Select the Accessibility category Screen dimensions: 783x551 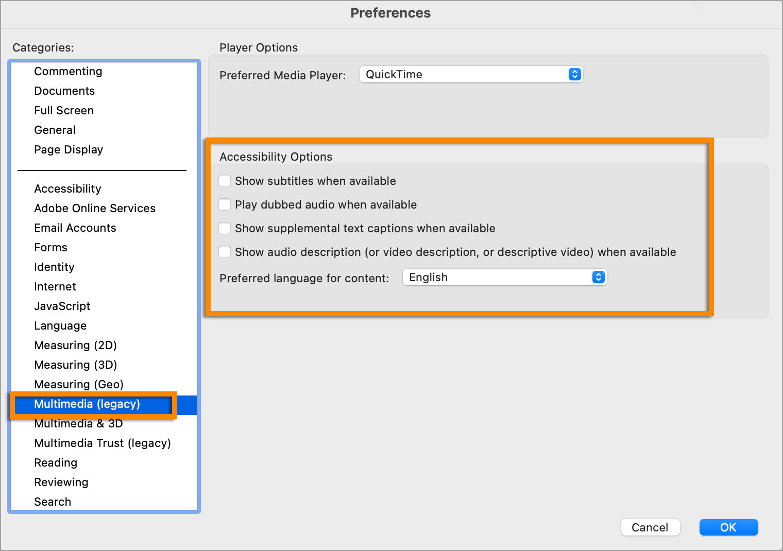[67, 189]
